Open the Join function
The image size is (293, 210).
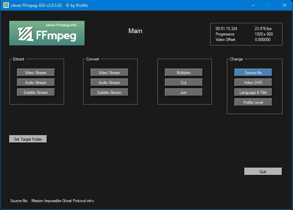[x=183, y=92]
